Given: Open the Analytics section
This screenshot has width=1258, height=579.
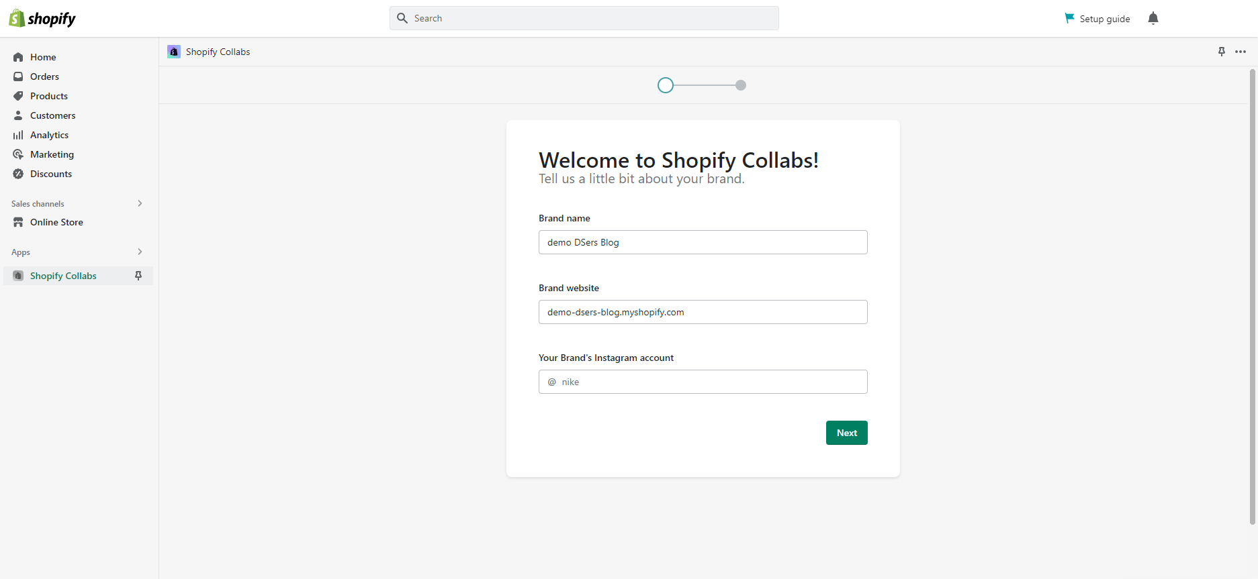Looking at the screenshot, I should [49, 135].
